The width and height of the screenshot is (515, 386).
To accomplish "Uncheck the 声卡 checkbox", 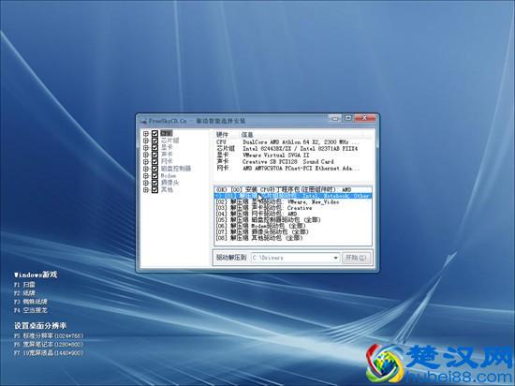I will click(x=154, y=155).
